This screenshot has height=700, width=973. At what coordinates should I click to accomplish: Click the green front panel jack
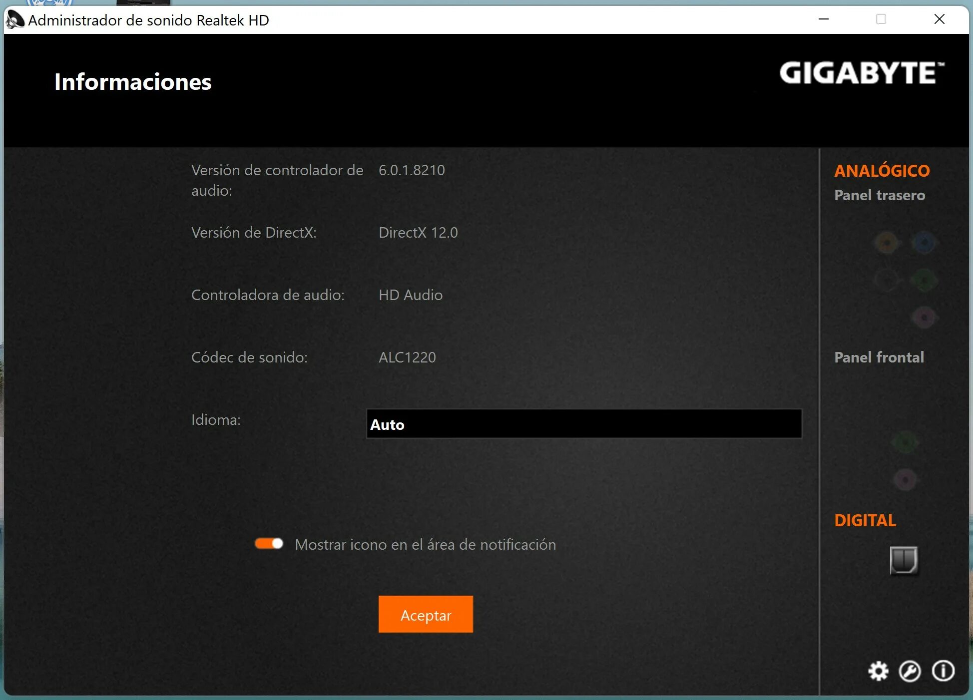pos(905,442)
